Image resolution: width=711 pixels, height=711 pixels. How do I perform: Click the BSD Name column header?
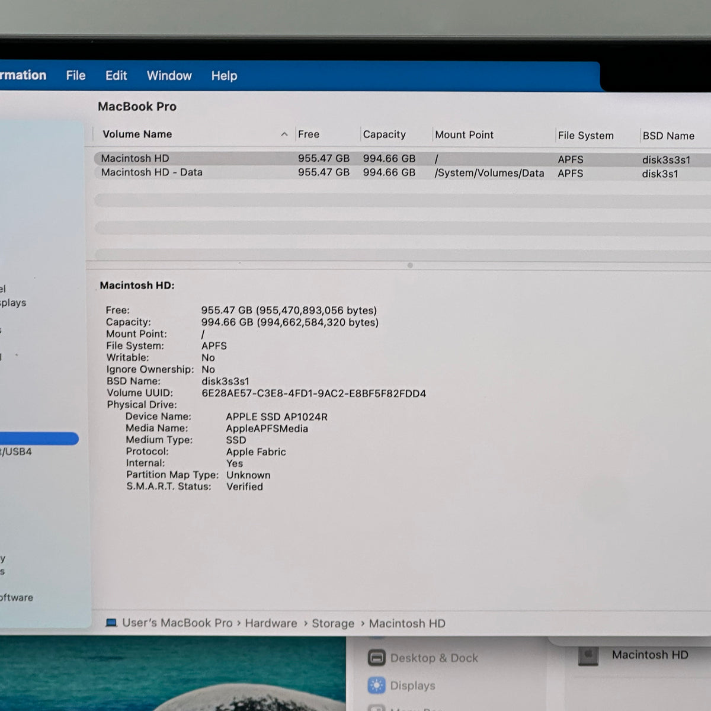[668, 136]
